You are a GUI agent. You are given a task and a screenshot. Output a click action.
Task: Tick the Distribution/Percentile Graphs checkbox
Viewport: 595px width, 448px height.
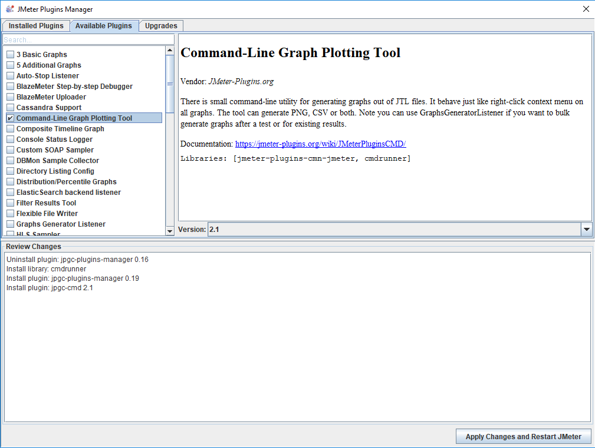point(10,182)
